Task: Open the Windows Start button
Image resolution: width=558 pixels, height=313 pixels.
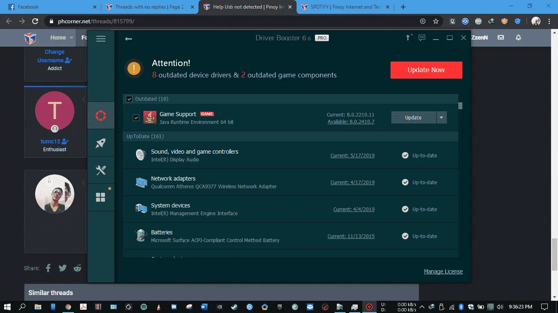Action: 8,306
